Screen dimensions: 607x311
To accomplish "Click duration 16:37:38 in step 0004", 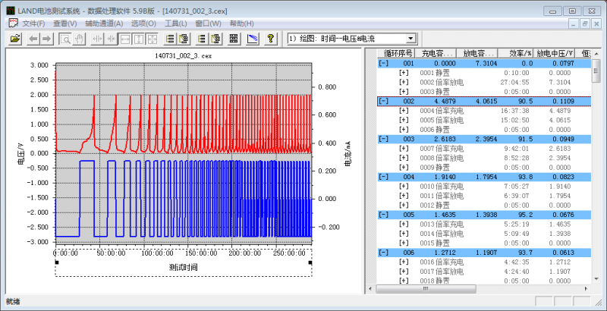I will 517,111.
